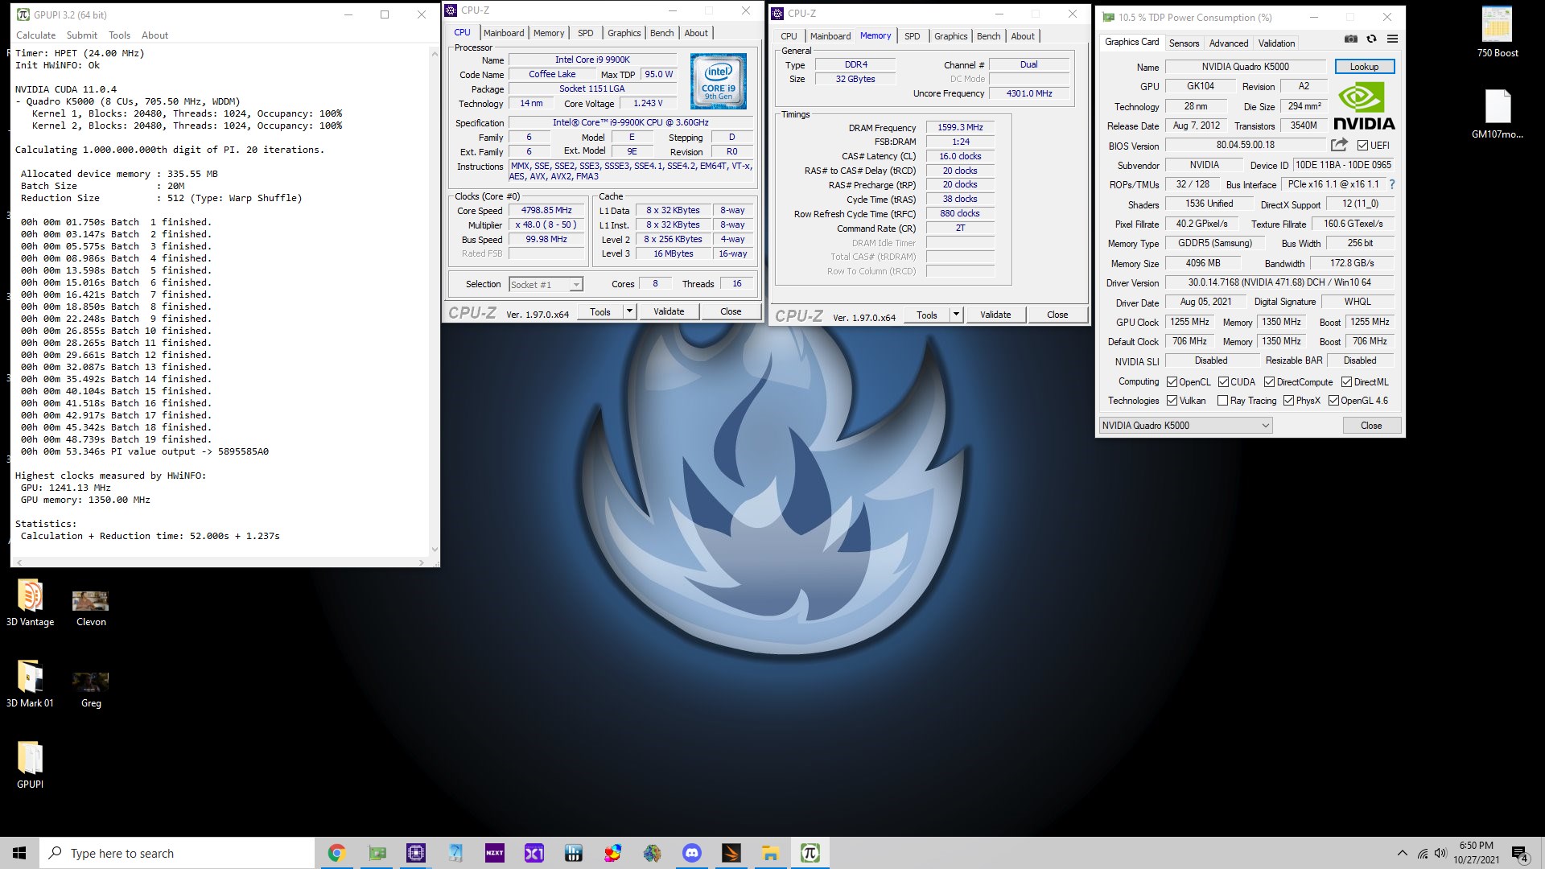The width and height of the screenshot is (1545, 869).
Task: Click the taskbar search box
Action: 177,853
